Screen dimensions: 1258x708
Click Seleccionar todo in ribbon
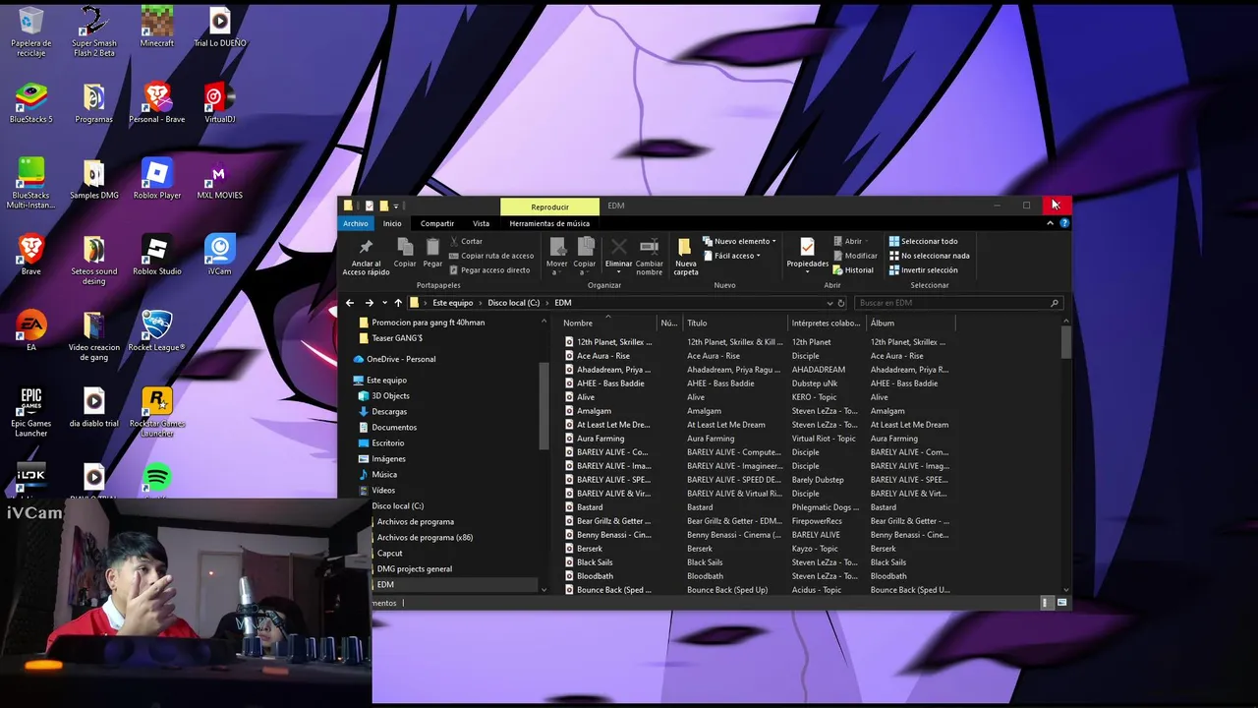tap(923, 241)
